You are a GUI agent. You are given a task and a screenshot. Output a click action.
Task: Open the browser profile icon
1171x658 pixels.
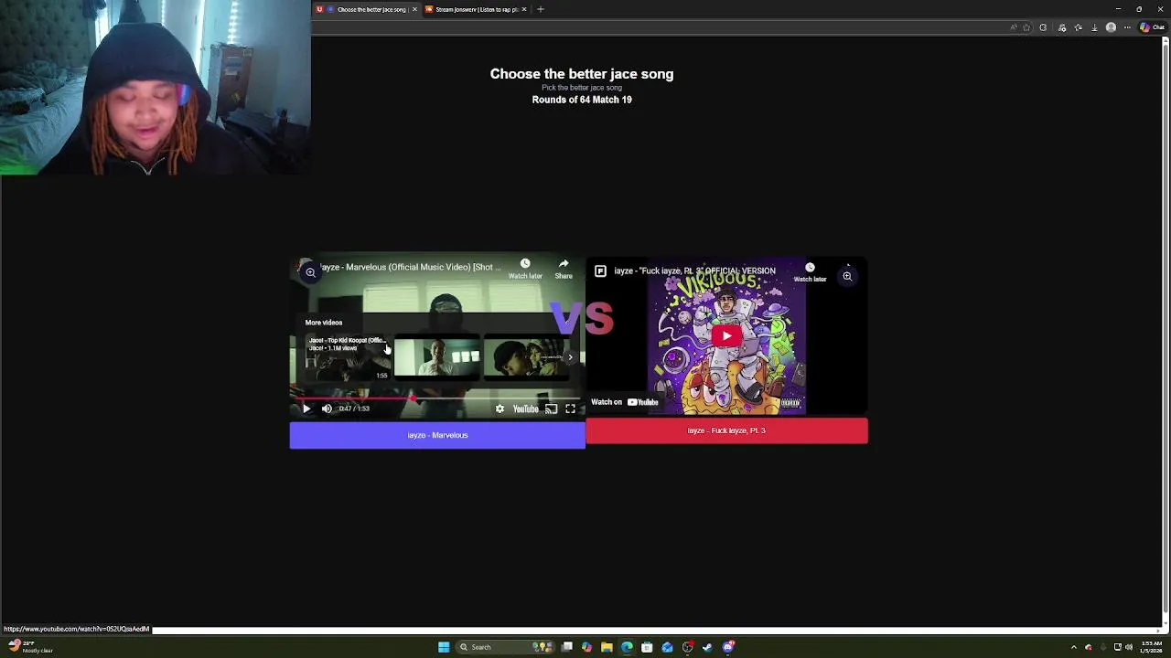click(x=1111, y=27)
